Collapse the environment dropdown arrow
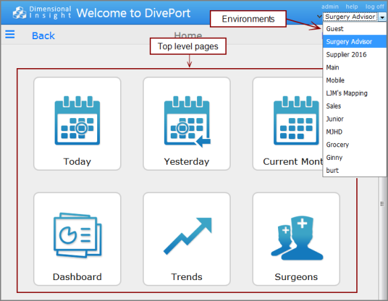The height and width of the screenshot is (301, 388). 383,17
